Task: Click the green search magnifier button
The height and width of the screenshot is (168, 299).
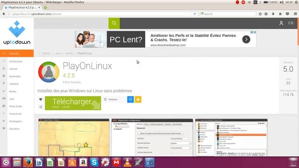Action: tap(114, 23)
